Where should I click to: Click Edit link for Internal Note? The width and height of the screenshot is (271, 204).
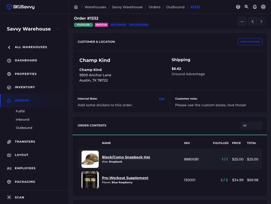pos(162,99)
